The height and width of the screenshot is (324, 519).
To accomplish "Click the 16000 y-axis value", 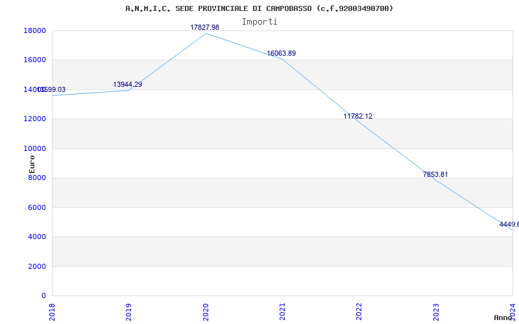I will pos(34,60).
